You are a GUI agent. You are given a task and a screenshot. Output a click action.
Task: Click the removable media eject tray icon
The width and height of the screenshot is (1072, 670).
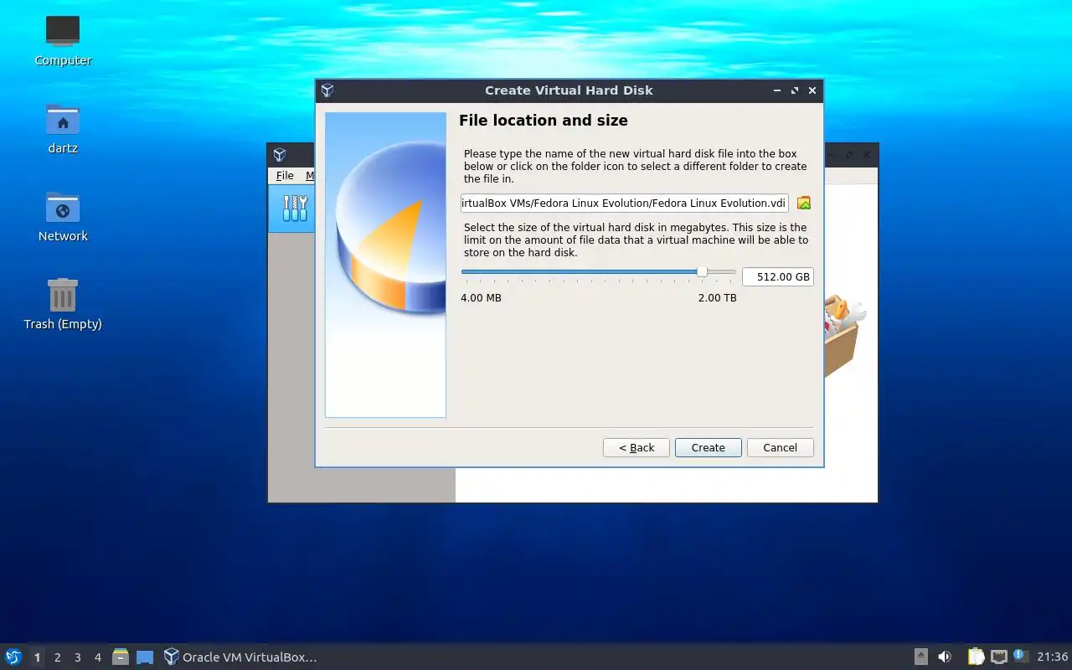click(920, 657)
